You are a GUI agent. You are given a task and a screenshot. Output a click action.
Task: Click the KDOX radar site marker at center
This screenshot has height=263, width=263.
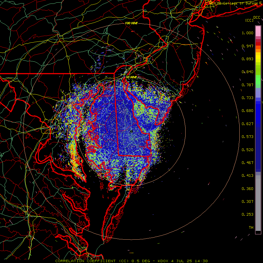point(132,131)
